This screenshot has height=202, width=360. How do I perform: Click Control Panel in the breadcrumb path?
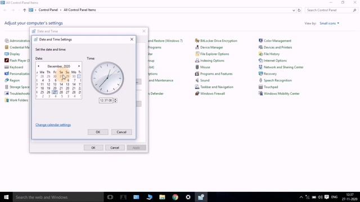tap(48, 10)
